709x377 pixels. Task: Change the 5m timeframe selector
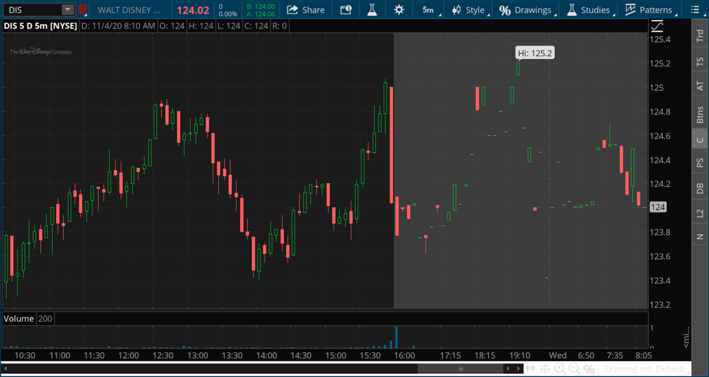[x=428, y=9]
